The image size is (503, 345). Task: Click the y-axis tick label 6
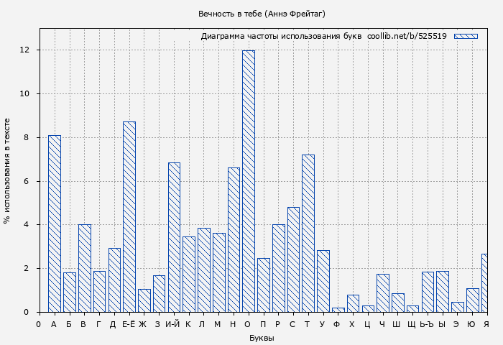click(27, 181)
